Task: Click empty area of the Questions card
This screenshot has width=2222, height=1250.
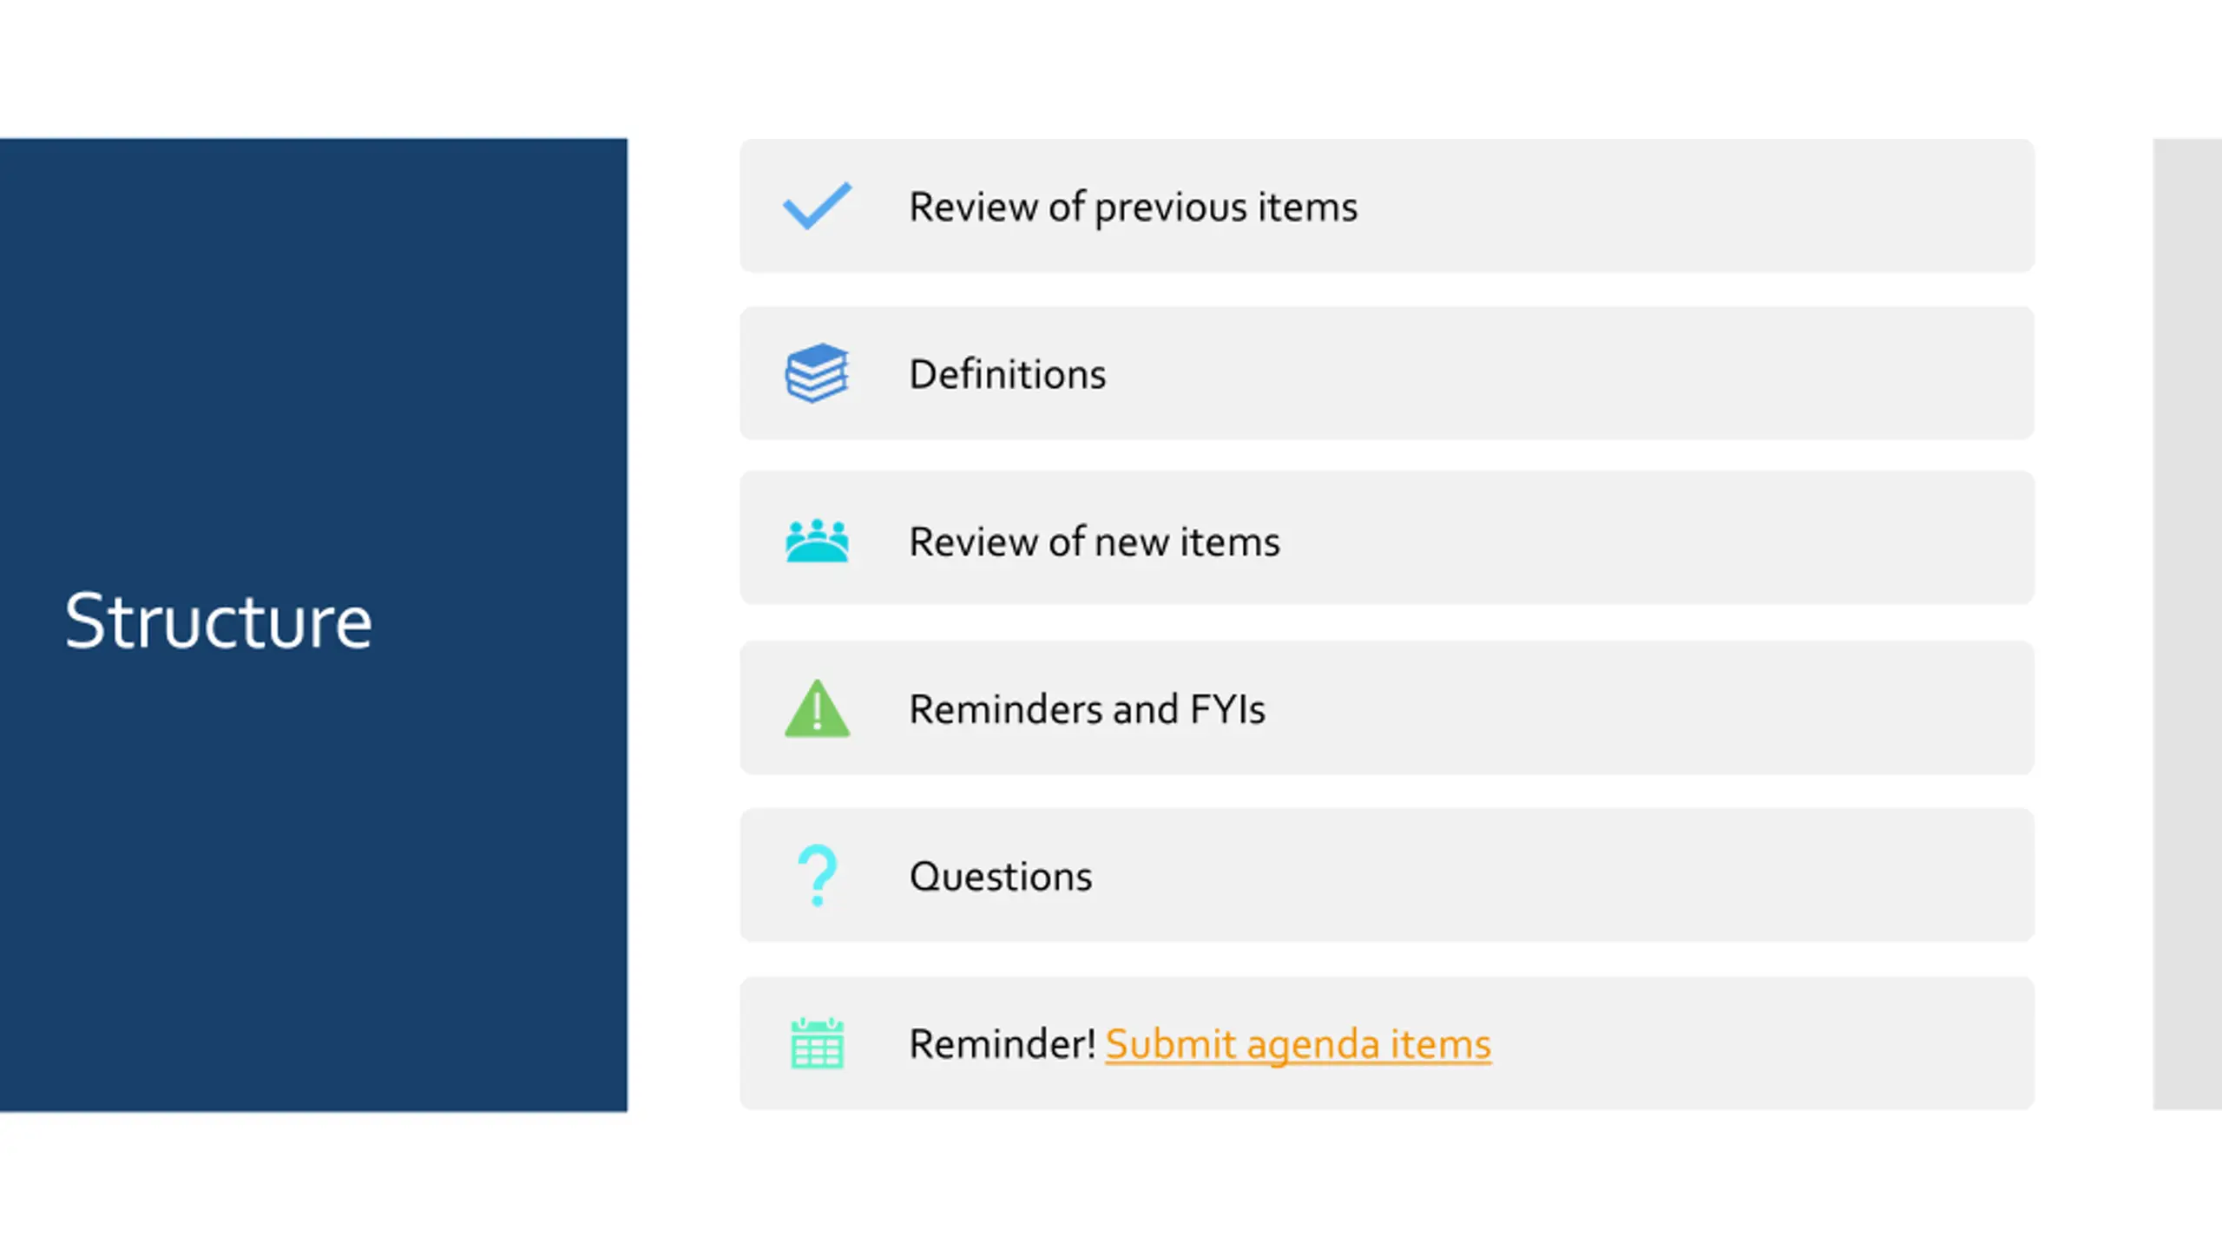Action: 1562,876
